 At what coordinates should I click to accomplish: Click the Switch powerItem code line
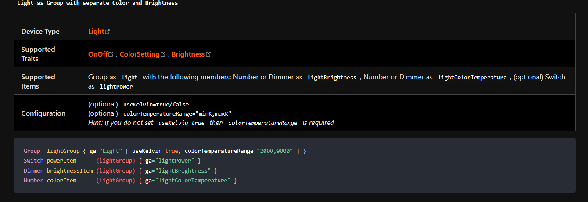point(112,161)
